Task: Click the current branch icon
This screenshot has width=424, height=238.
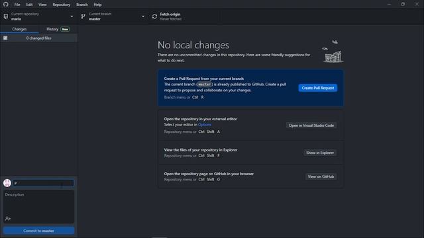Action: pos(83,17)
